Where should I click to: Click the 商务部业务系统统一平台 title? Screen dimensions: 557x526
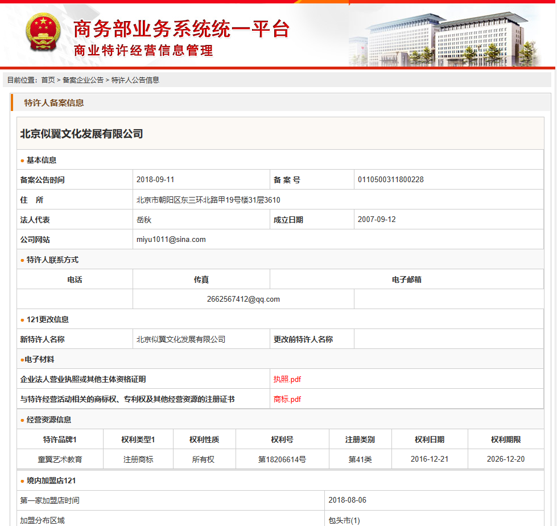(x=181, y=28)
